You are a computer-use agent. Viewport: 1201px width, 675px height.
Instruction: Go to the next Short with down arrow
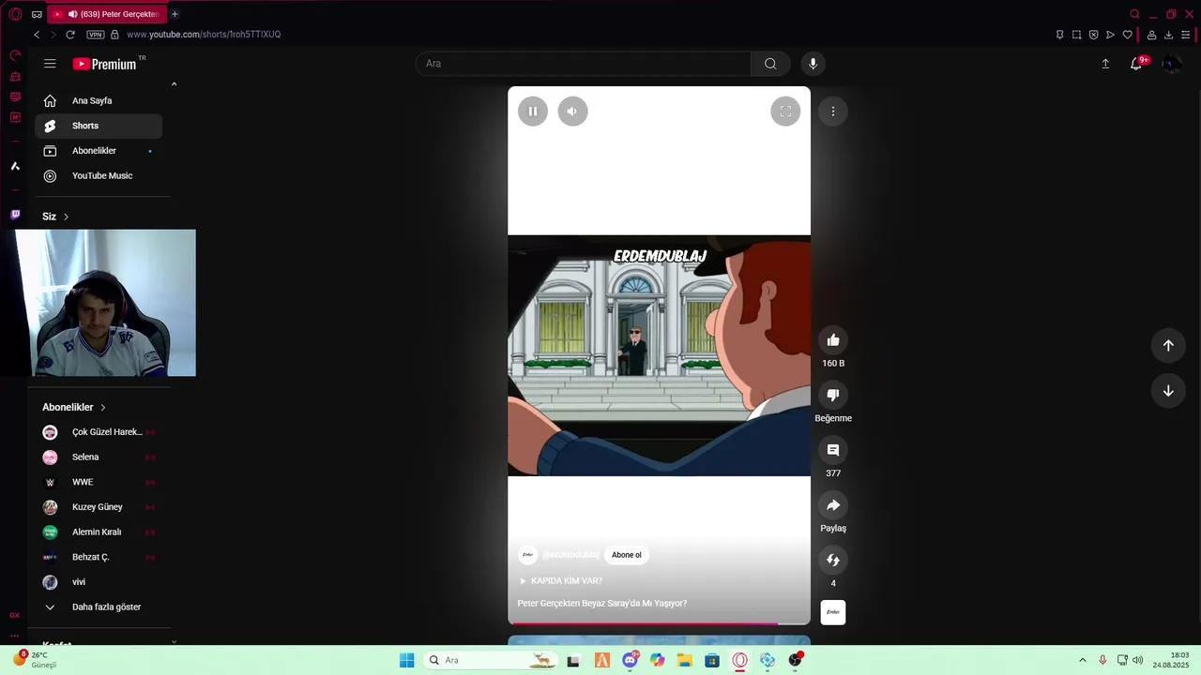tap(1168, 391)
